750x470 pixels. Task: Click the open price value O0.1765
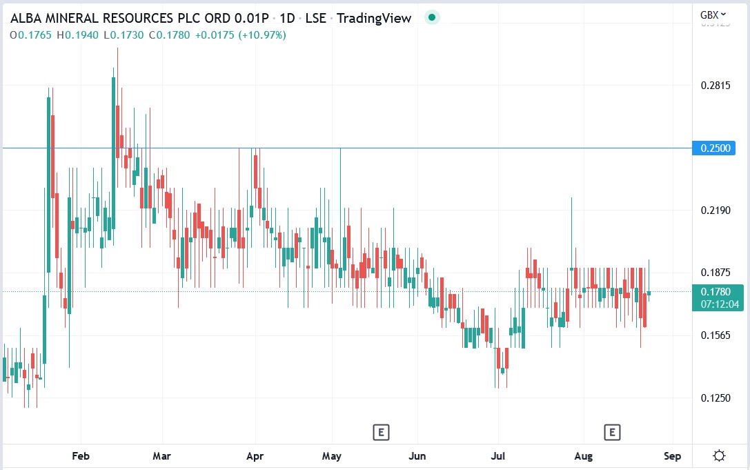click(32, 32)
